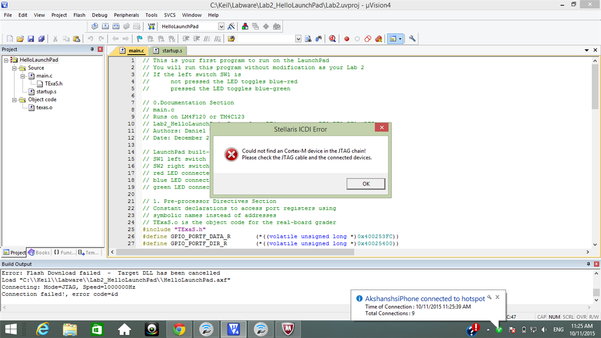This screenshot has height=338, width=601.
Task: Open the SVCS menu
Action: [x=170, y=15]
